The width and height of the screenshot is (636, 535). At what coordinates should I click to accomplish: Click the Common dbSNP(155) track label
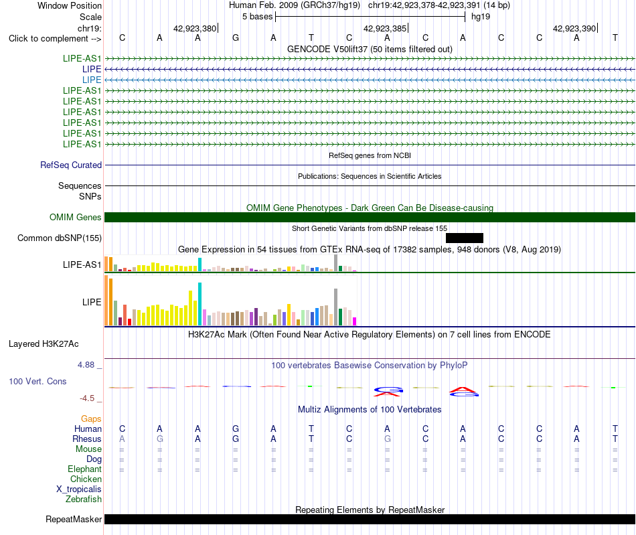click(x=60, y=238)
